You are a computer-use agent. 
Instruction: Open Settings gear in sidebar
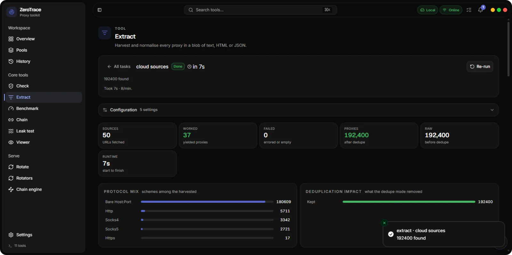point(11,235)
